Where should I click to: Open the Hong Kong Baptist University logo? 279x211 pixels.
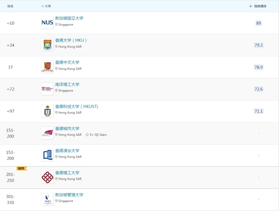tap(47, 155)
